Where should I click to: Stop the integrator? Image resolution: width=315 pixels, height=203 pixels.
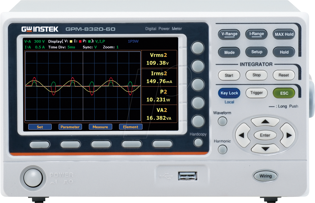click(256, 75)
